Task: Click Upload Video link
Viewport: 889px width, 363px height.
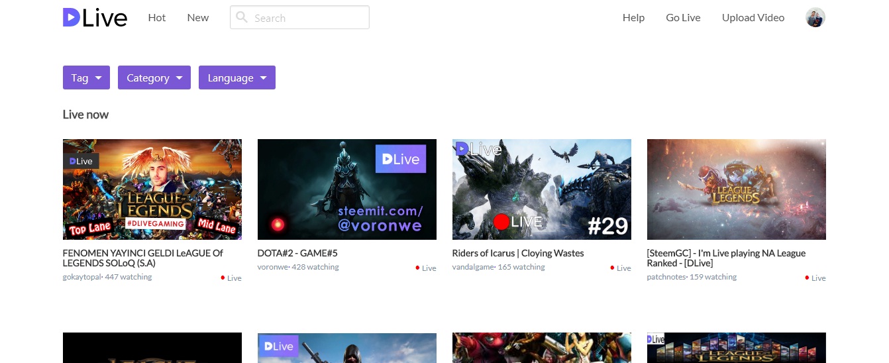Action: [x=753, y=18]
